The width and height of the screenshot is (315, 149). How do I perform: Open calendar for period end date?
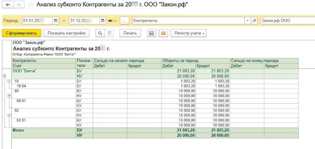[x=103, y=20]
